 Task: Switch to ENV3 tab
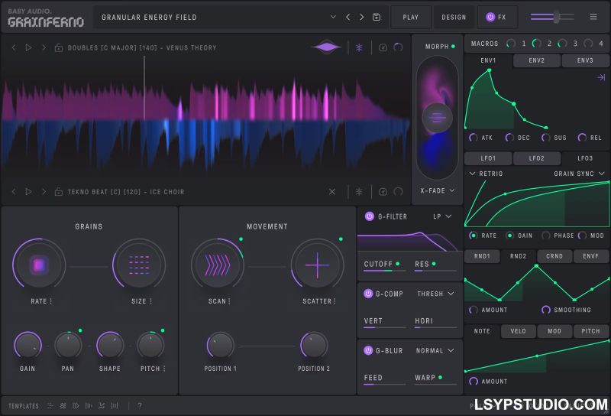[585, 60]
